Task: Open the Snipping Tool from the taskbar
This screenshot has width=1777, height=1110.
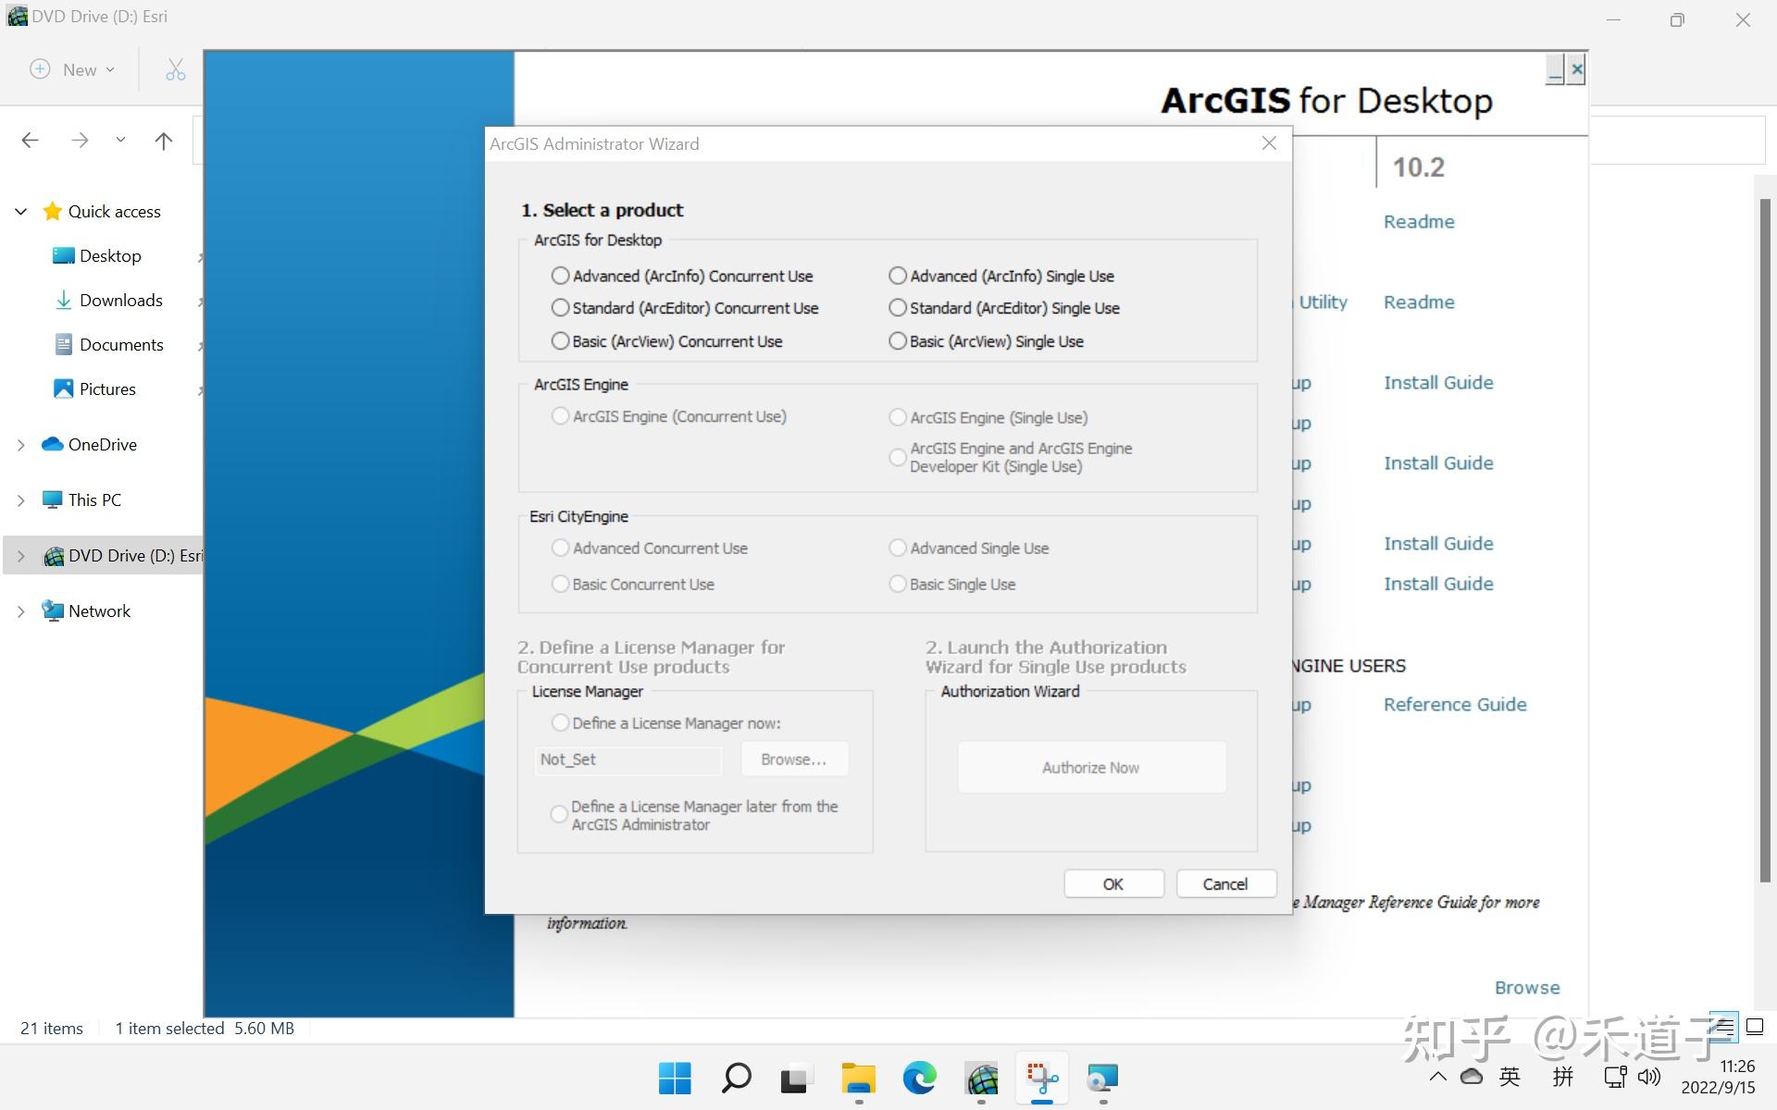Action: click(1041, 1078)
